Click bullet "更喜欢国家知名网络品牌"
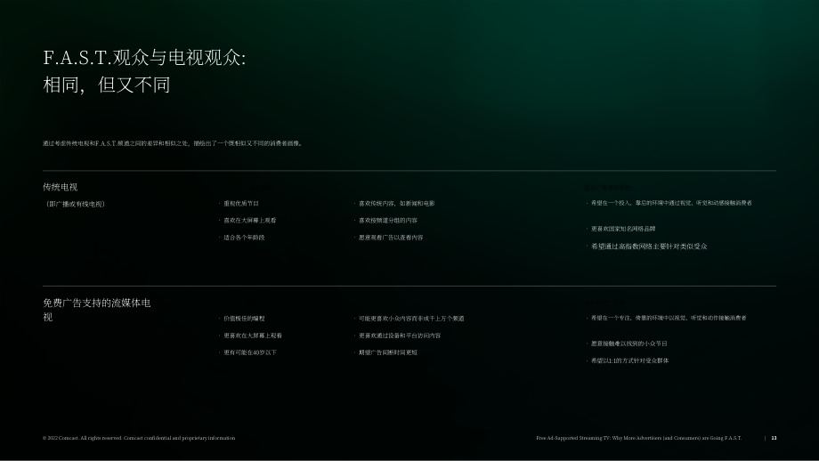Screen dimensions: 819x461 622,229
